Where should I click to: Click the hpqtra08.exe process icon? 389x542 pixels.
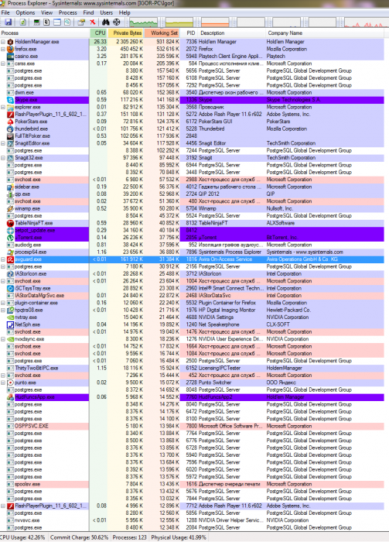tap(10, 310)
